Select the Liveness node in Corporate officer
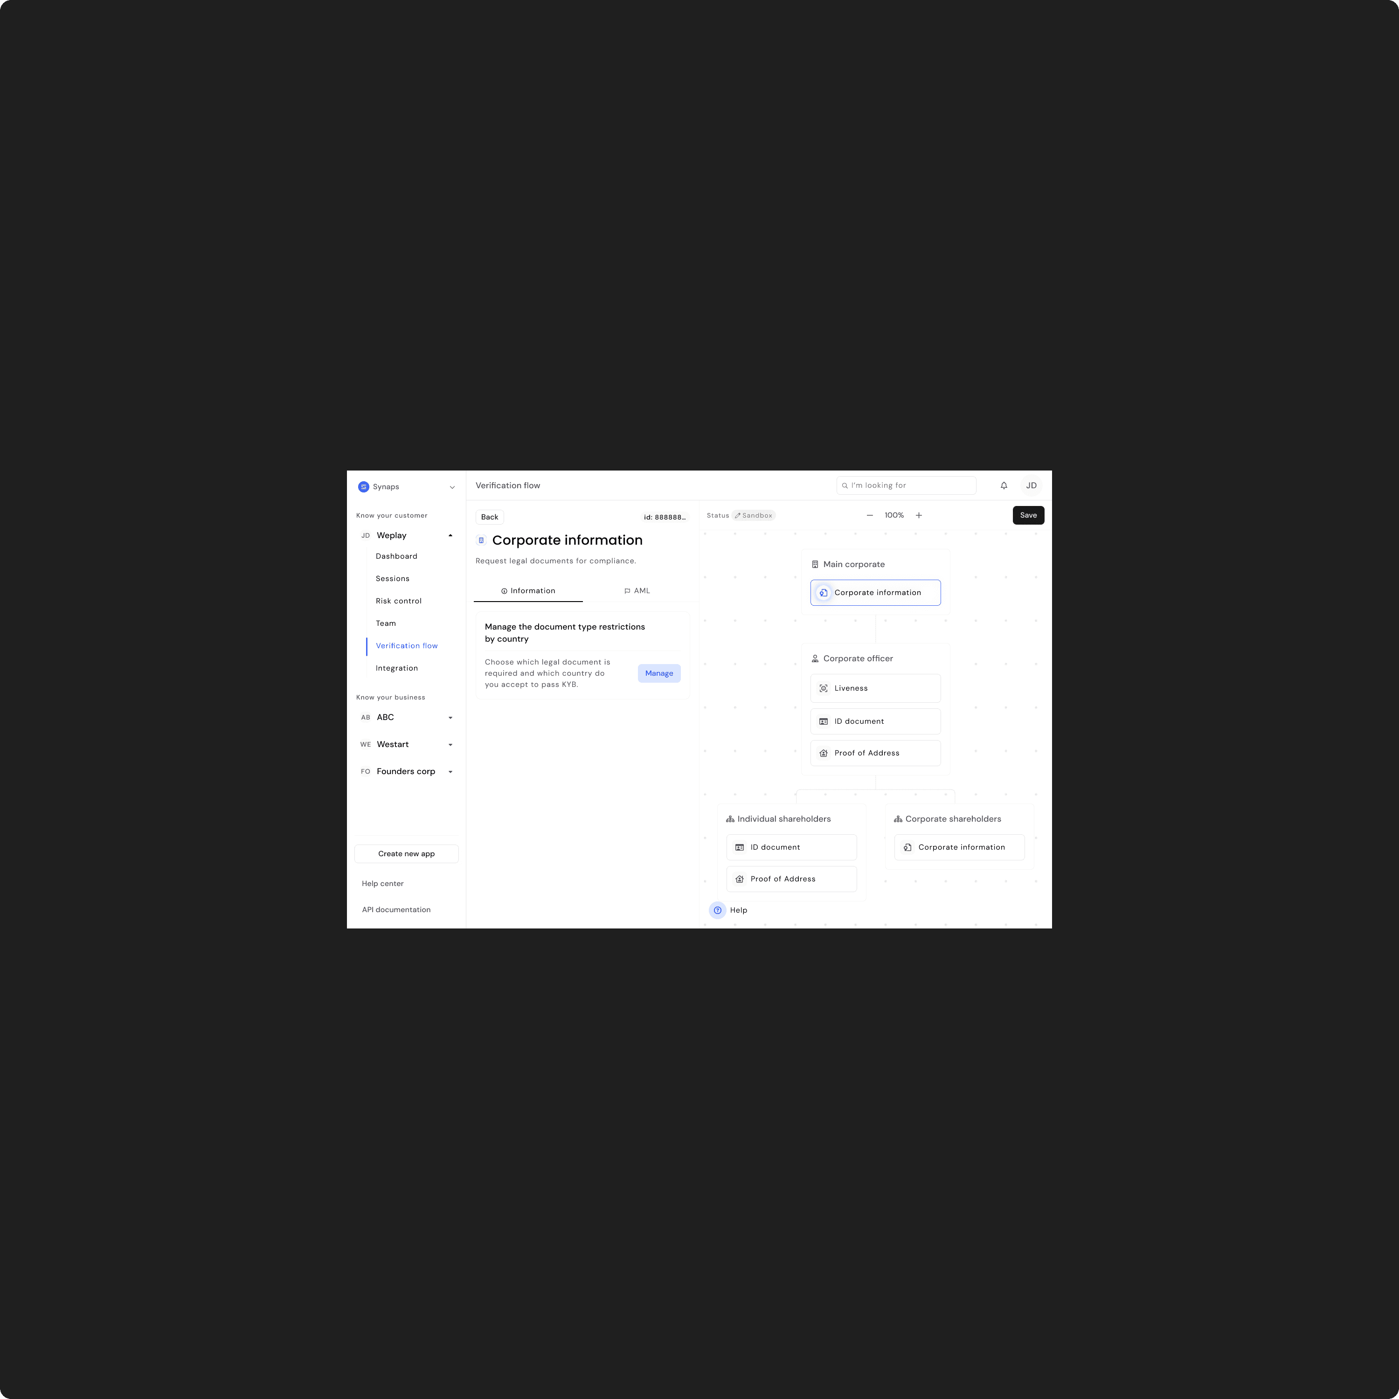The image size is (1399, 1399). (x=875, y=689)
